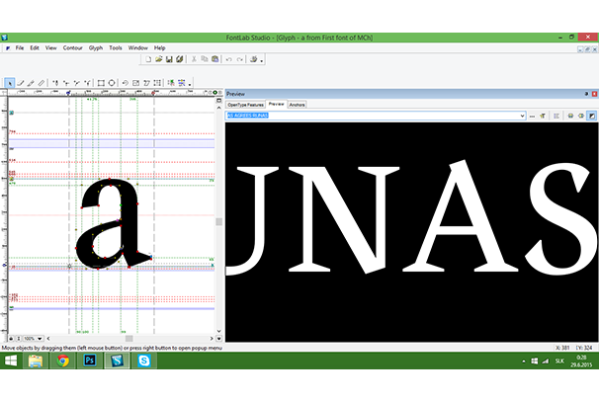Image resolution: width=599 pixels, height=401 pixels.
Task: Switch to OpenType Features tab
Action: (245, 104)
